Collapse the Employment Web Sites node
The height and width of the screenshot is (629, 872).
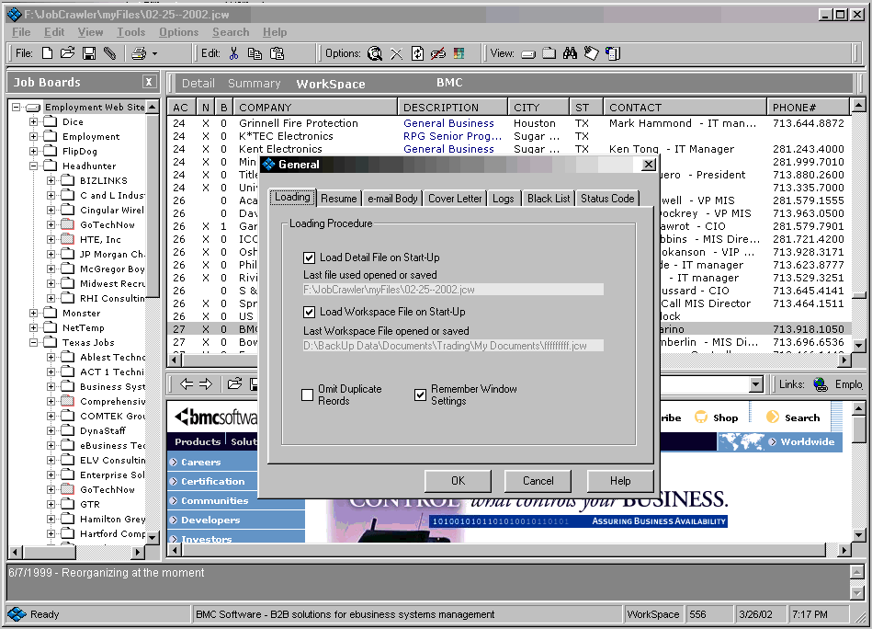pyautogui.click(x=15, y=107)
